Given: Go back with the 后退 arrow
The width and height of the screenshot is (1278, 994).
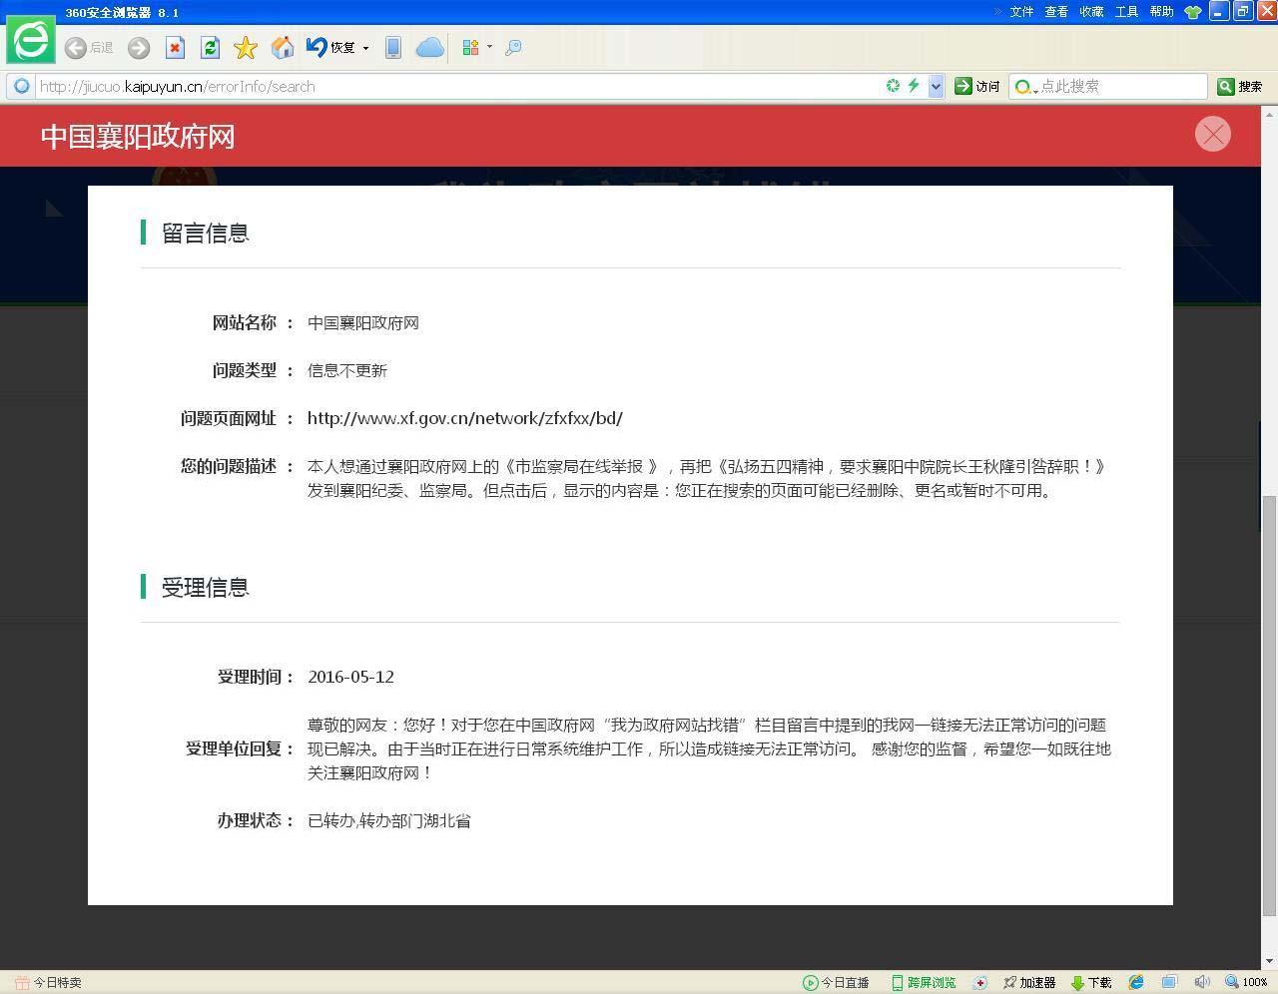Looking at the screenshot, I should coord(89,47).
